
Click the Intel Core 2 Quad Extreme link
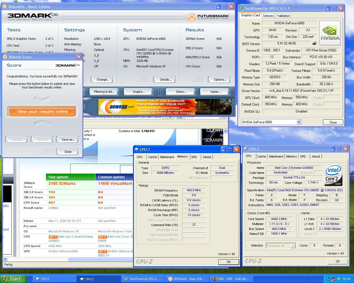(x=71, y=239)
